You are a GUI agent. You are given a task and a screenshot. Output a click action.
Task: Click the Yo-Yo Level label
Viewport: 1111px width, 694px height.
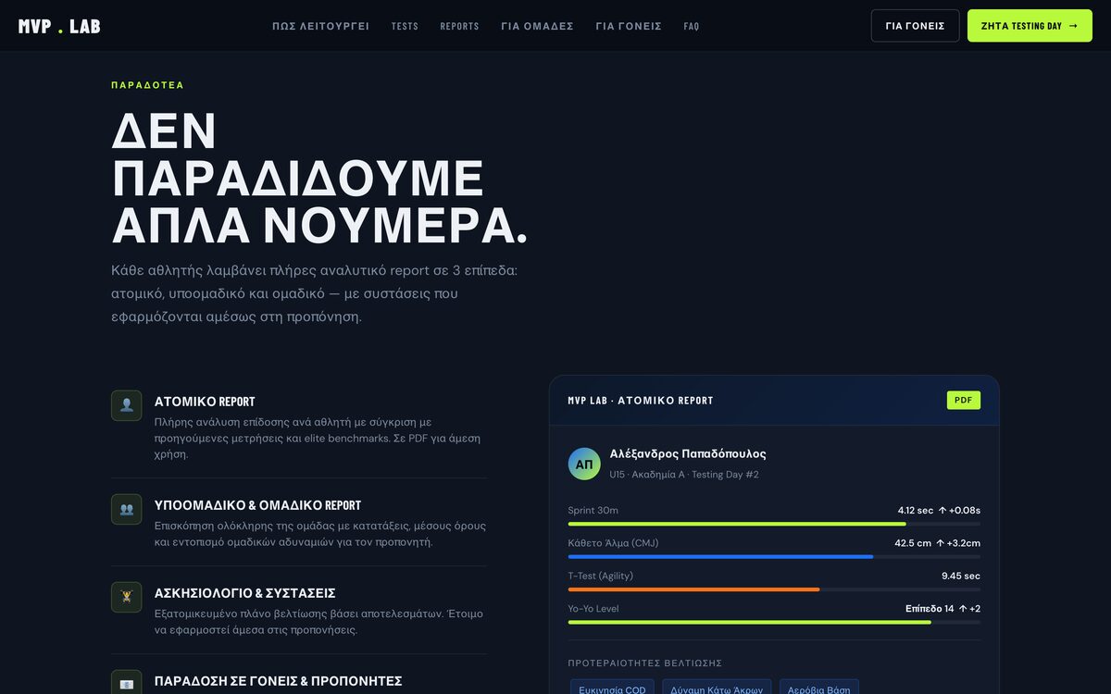(593, 609)
